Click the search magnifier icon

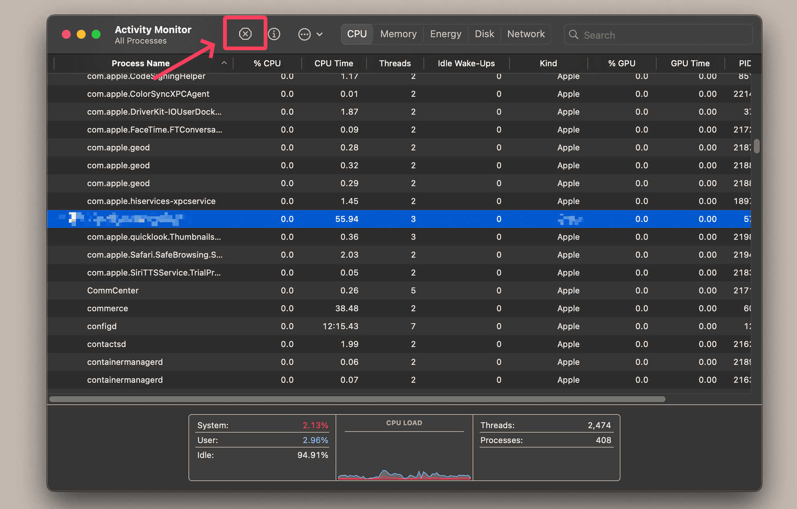tap(574, 35)
